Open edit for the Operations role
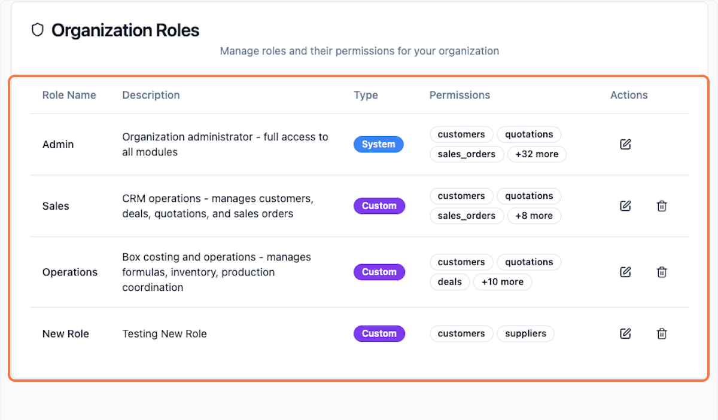The width and height of the screenshot is (718, 420). coord(625,272)
